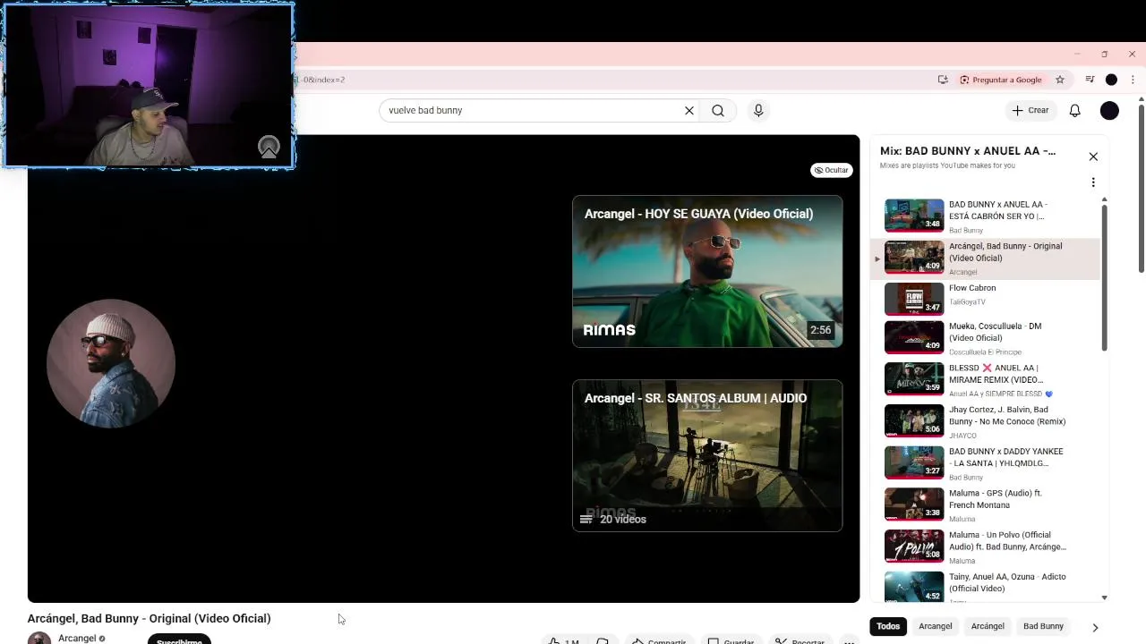
Task: Clip the video with Recortar
Action: coord(800,640)
